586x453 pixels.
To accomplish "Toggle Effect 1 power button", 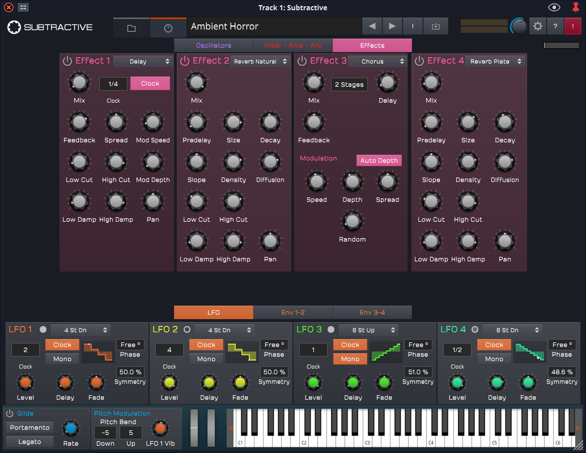I will click(x=67, y=61).
